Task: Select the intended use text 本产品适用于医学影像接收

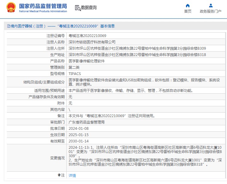Action: tap(131, 91)
